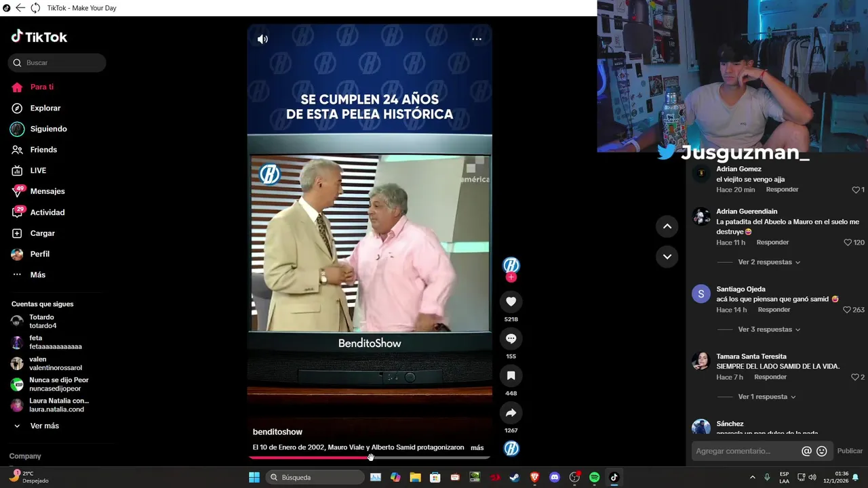Go to the next video with the down arrow
Viewport: 868px width, 488px height.
[667, 257]
